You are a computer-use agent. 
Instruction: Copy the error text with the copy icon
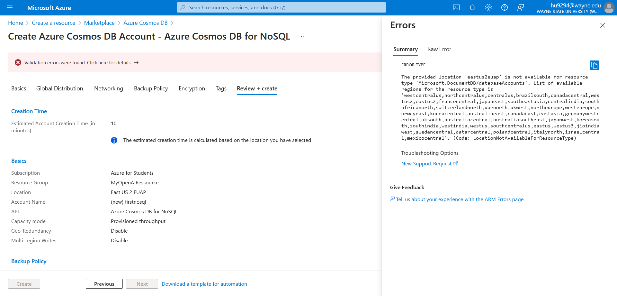click(x=594, y=65)
